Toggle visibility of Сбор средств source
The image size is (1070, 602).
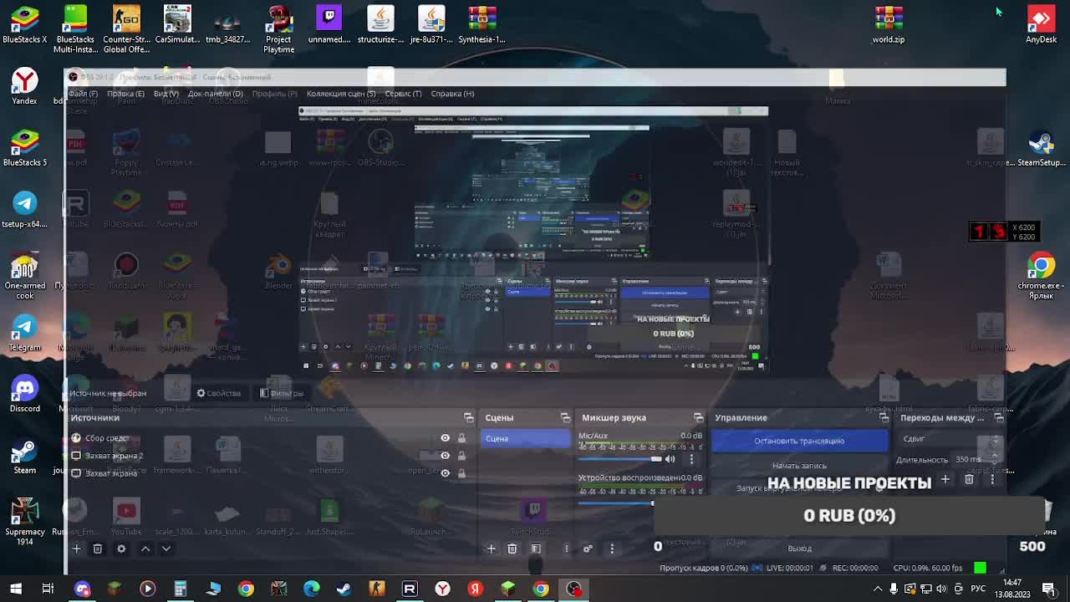click(445, 438)
